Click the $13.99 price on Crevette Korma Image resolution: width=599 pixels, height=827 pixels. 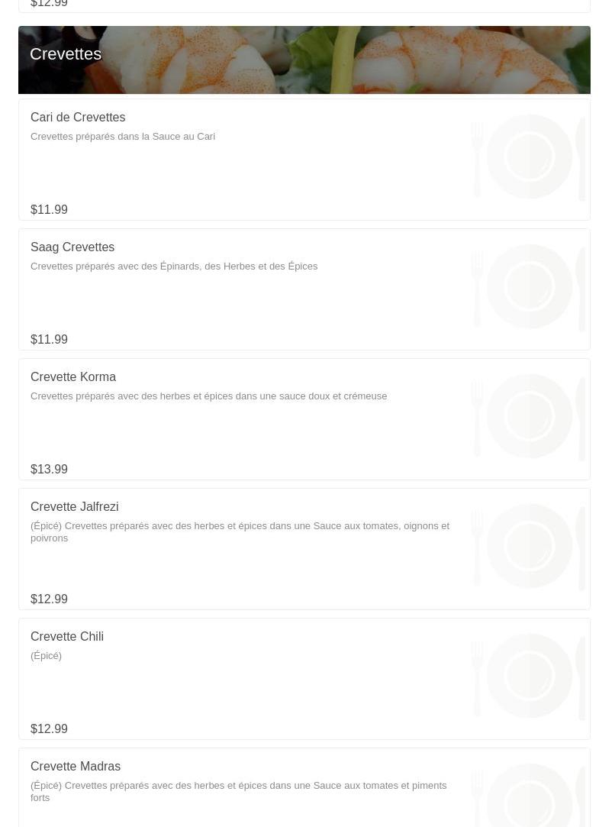tap(49, 470)
